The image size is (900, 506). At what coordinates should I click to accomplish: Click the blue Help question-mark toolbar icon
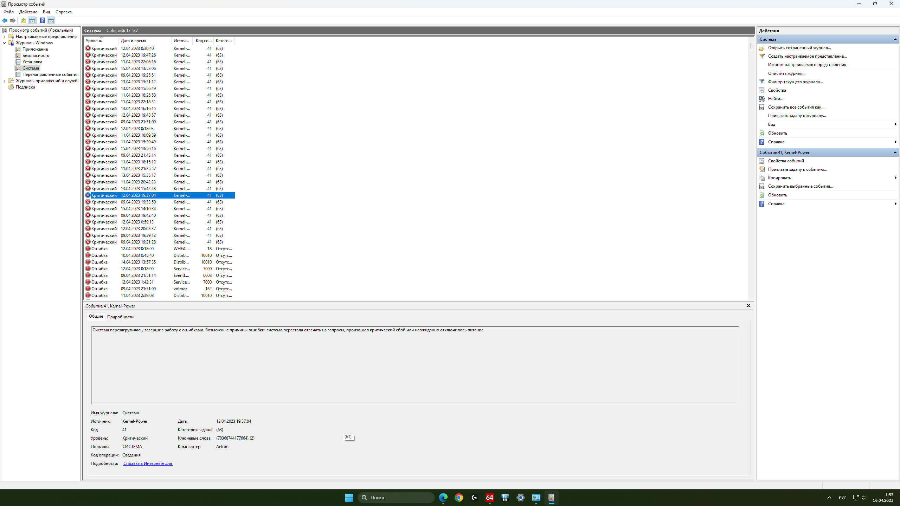42,20
